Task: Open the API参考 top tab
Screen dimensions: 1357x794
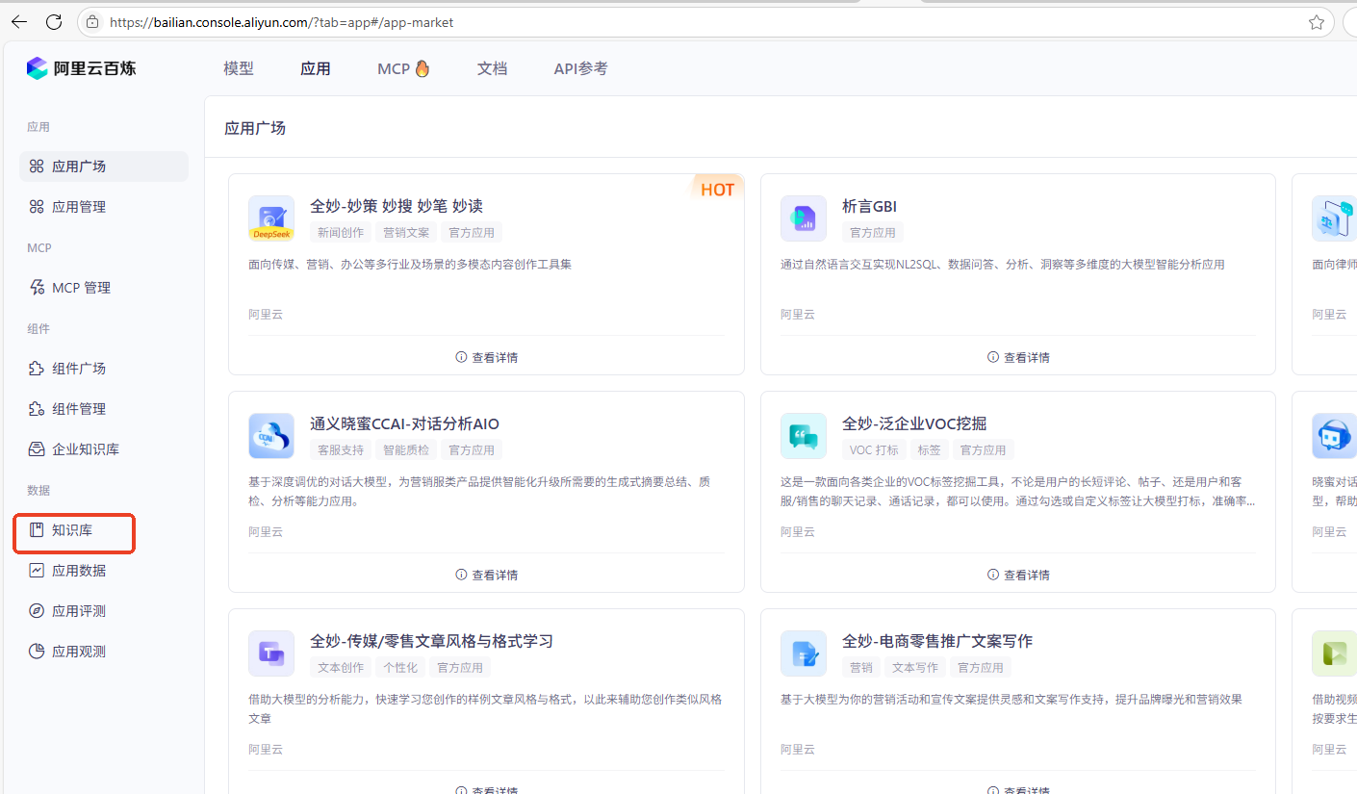Action: coord(580,68)
